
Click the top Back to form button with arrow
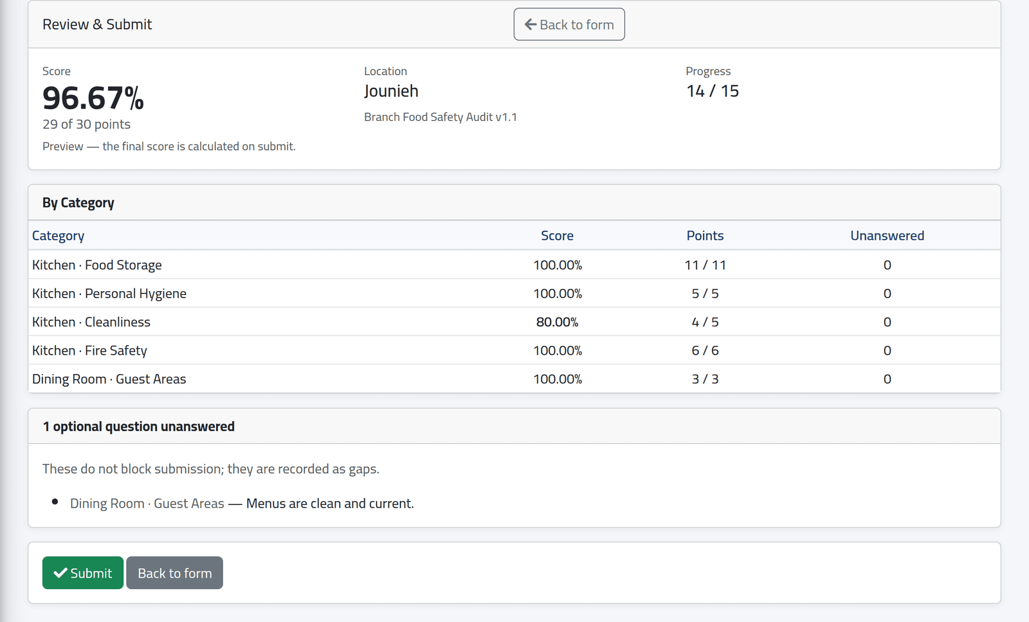(x=569, y=24)
